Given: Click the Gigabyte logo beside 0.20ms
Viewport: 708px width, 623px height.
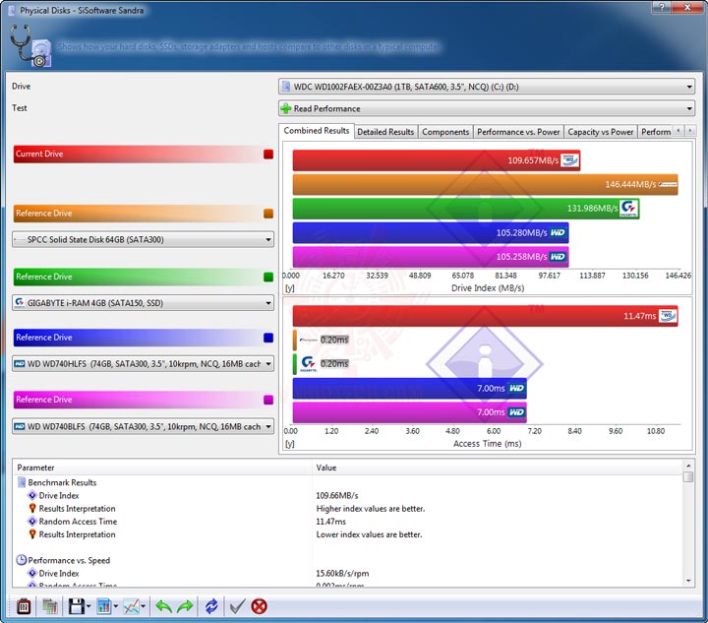Looking at the screenshot, I should coord(309,363).
